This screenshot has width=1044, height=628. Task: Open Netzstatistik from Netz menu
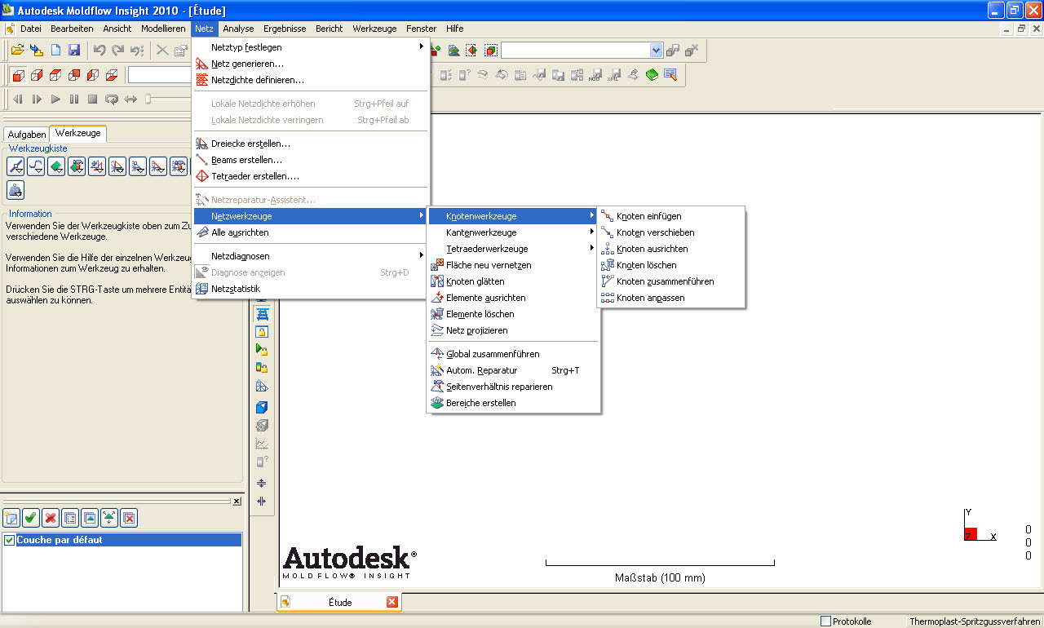[311, 289]
